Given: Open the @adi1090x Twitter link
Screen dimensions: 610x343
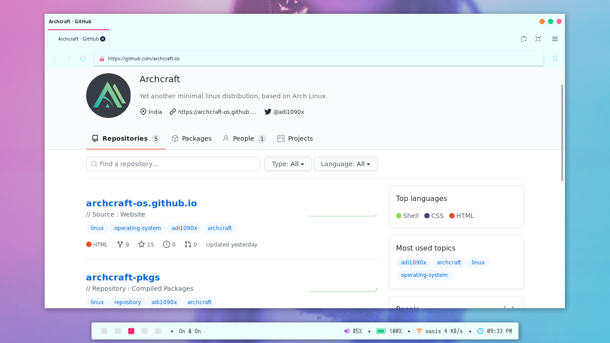Looking at the screenshot, I should 288,112.
